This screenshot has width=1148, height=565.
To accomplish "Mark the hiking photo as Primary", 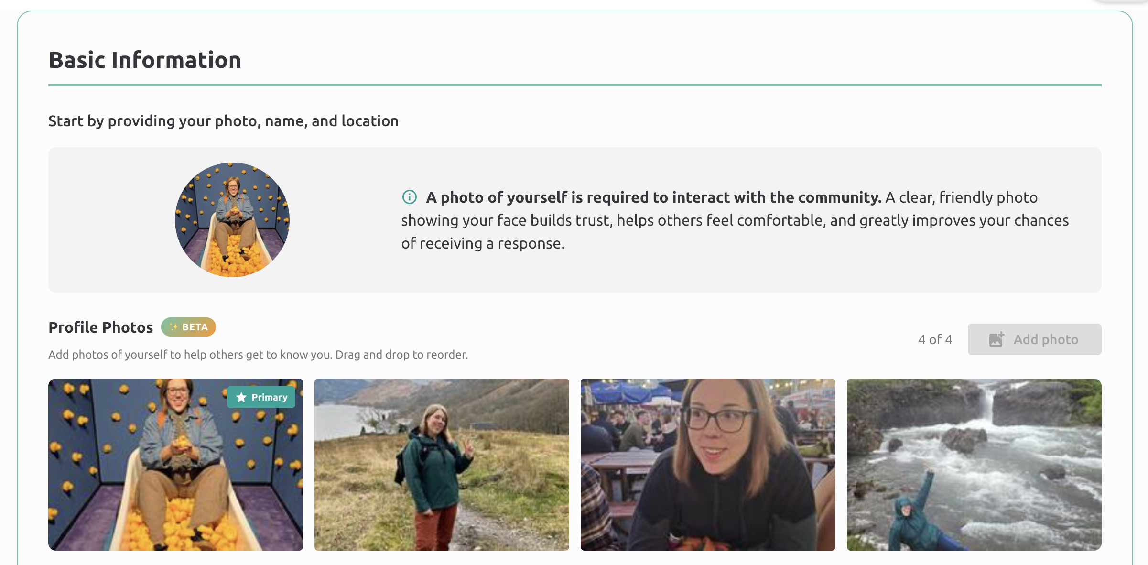I will pyautogui.click(x=441, y=464).
